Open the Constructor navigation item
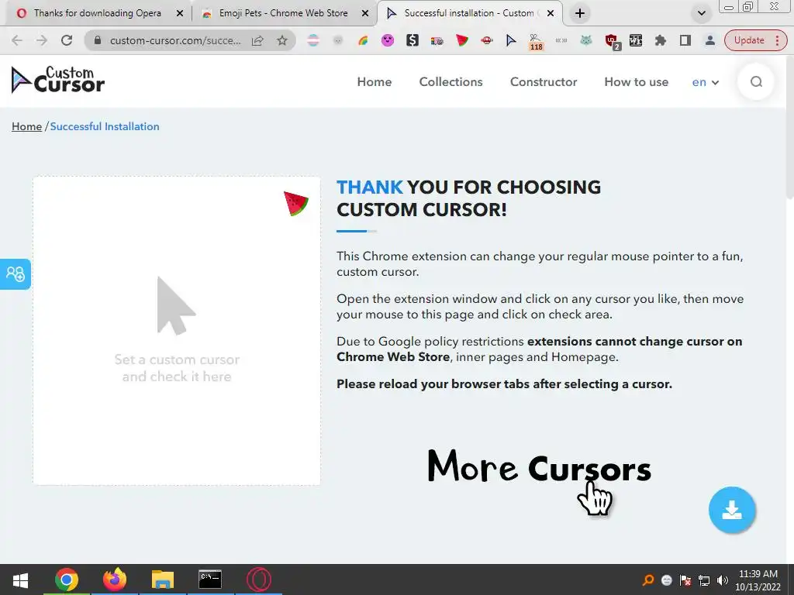The image size is (794, 595). pos(544,82)
